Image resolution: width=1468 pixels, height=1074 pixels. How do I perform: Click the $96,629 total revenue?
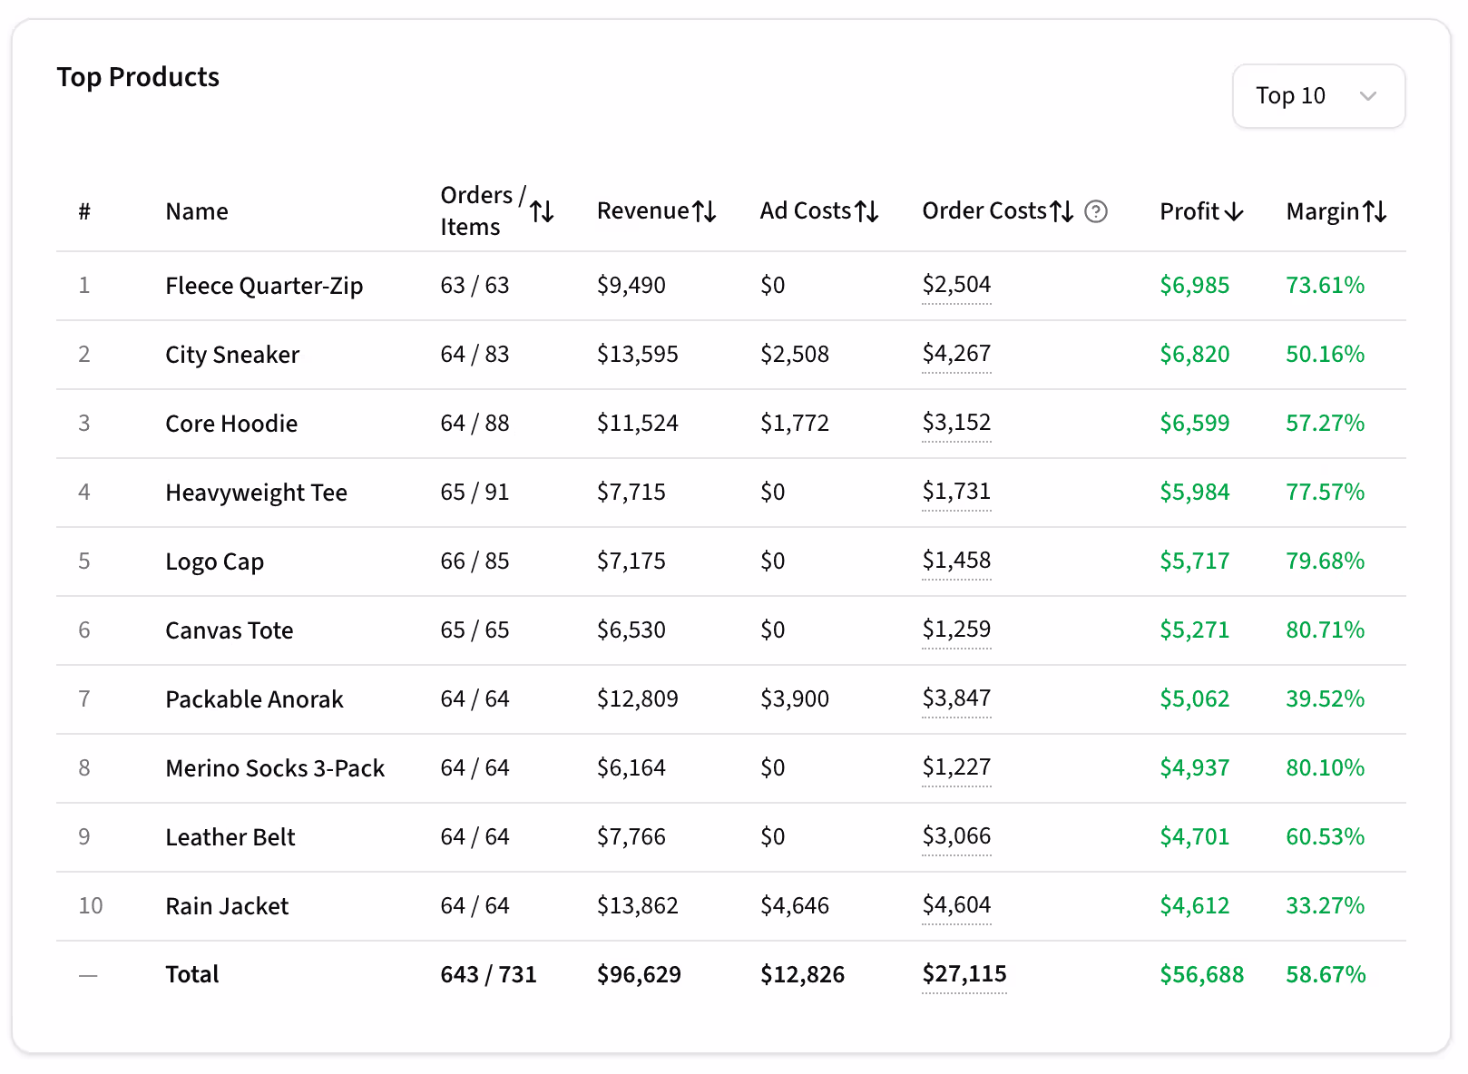[x=639, y=975]
